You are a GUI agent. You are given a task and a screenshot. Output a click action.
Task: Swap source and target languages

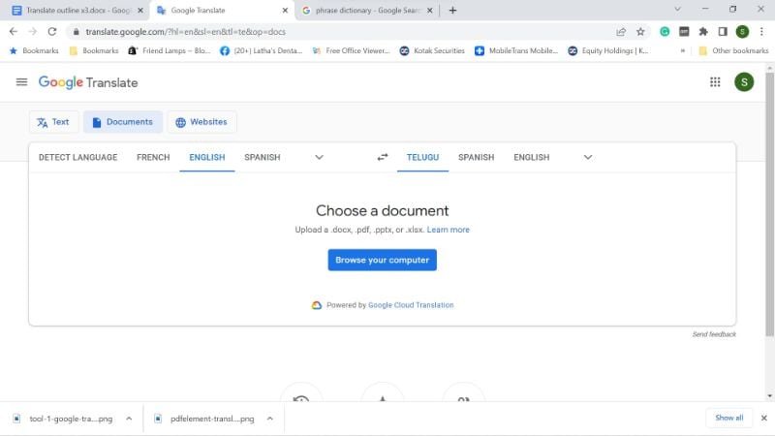[382, 157]
